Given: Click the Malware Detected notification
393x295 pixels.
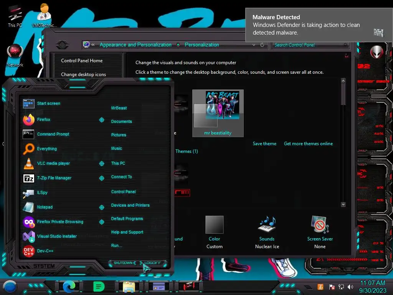Looking at the screenshot, I should click(319, 25).
